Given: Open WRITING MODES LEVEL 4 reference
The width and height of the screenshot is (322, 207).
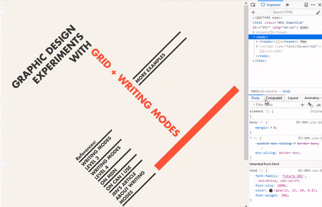Looking at the screenshot, I should pos(105,163).
